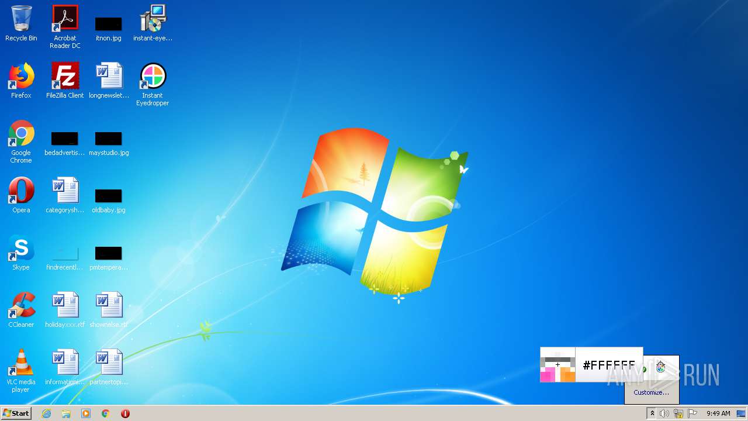This screenshot has height=421, width=748.
Task: Select holidayxxx.rtf document
Action: pos(65,310)
